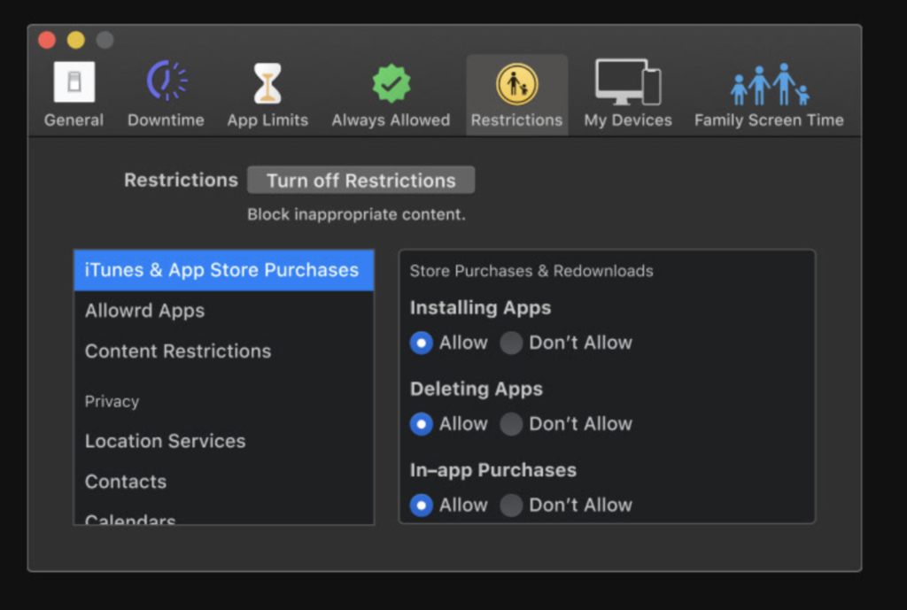Screen dimensions: 907x610
Task: Select Don't Allow for Installing Apps
Action: (512, 343)
